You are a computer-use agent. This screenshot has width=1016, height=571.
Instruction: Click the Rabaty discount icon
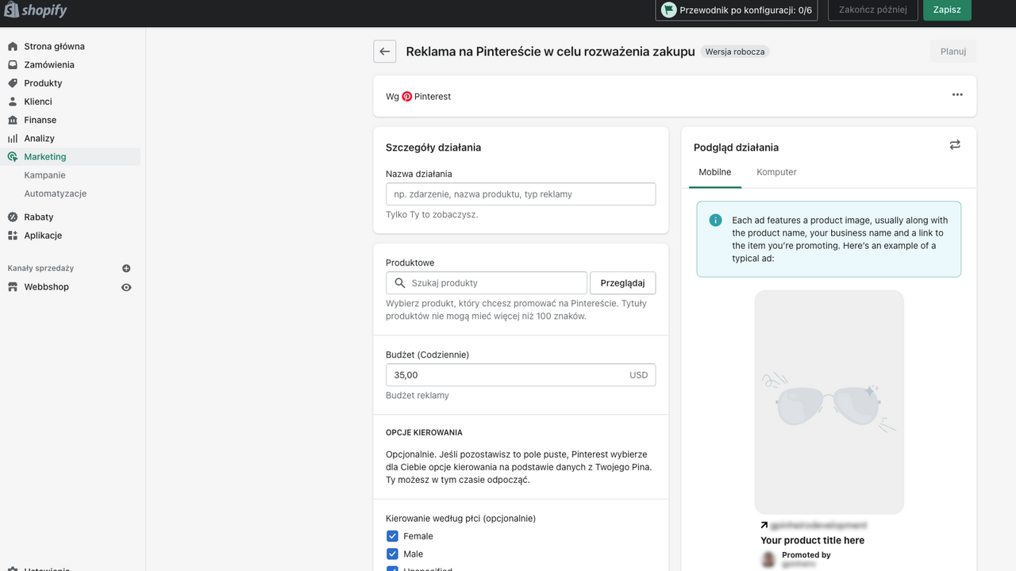pyautogui.click(x=13, y=217)
